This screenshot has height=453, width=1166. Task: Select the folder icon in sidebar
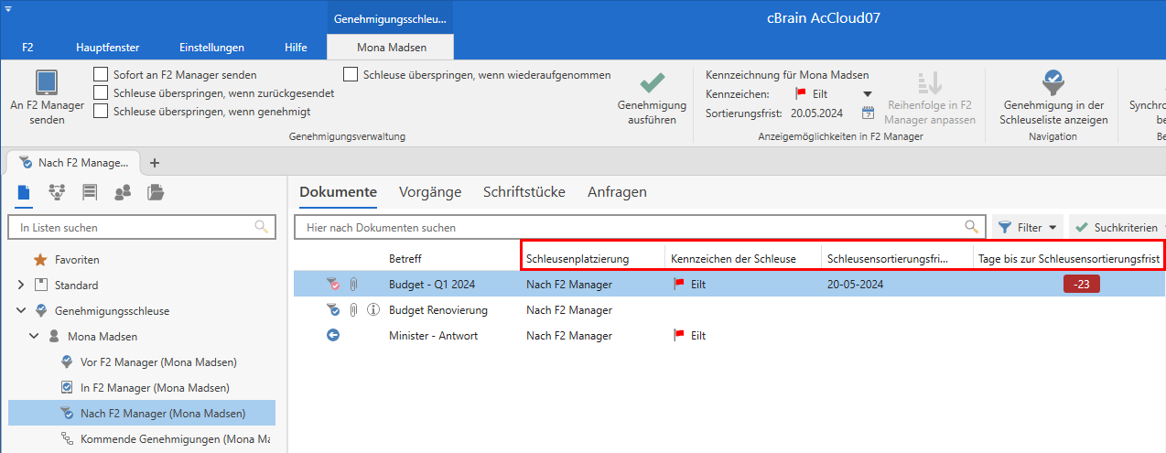156,192
